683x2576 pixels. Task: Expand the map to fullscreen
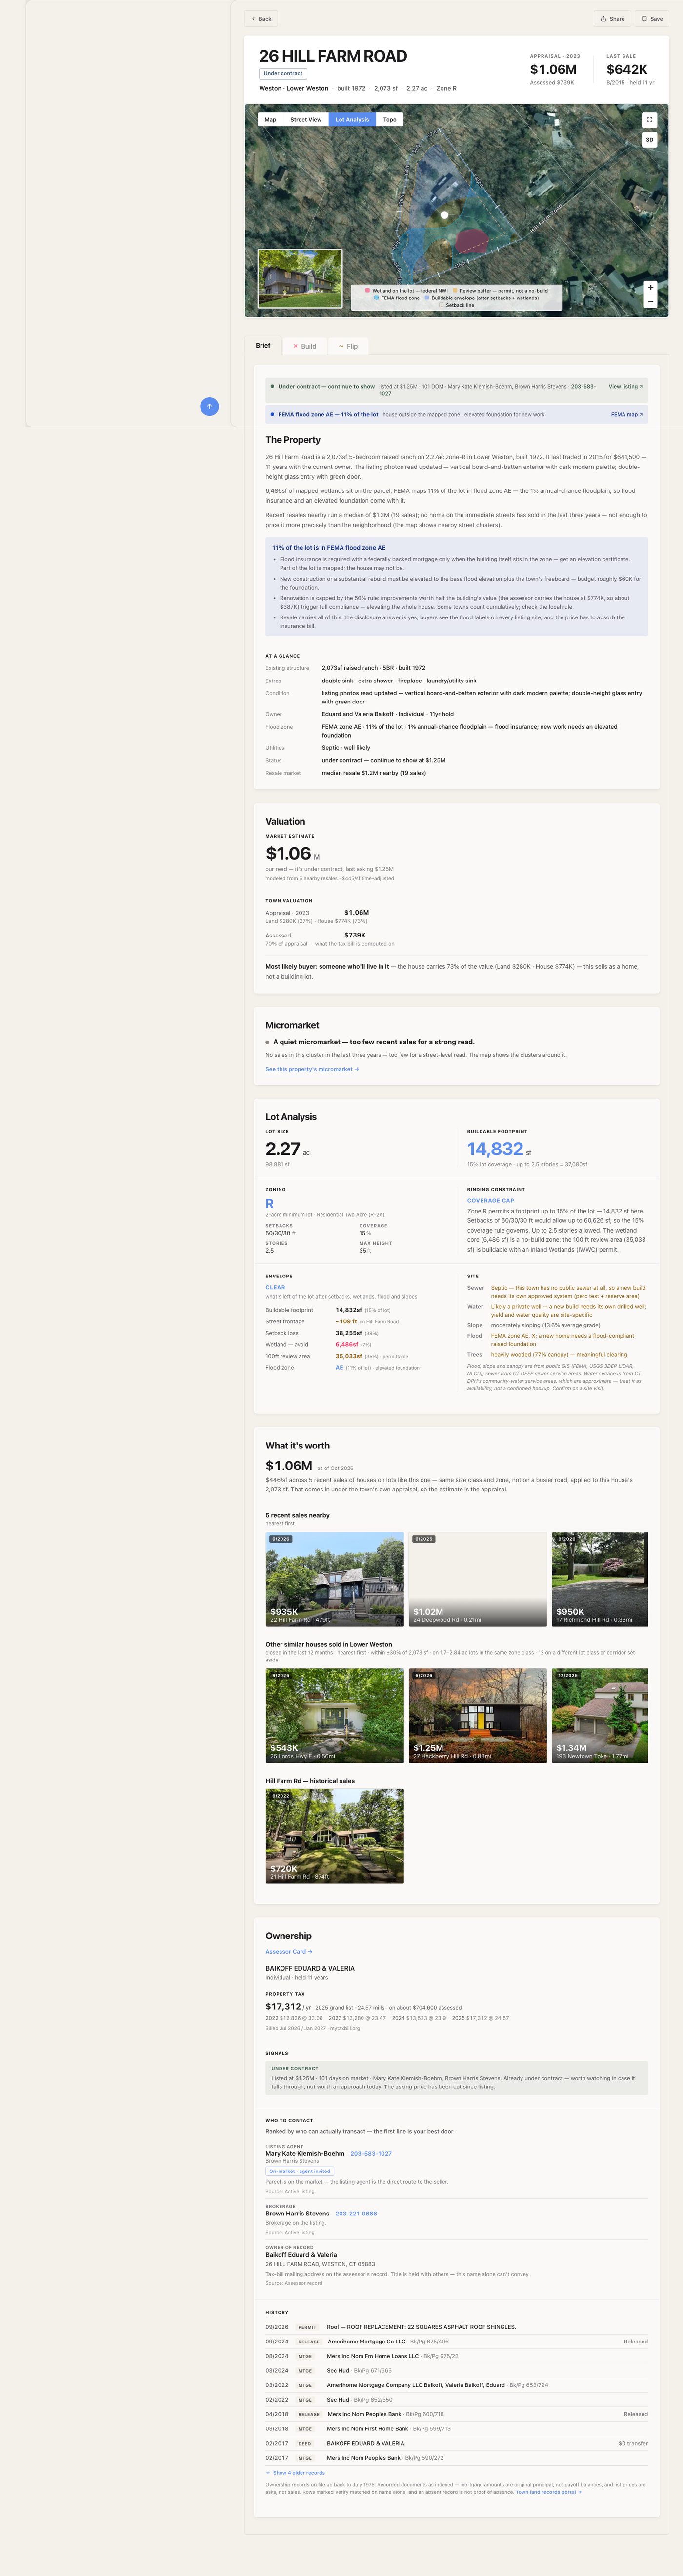649,119
